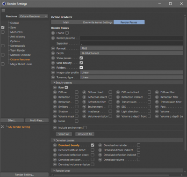This screenshot has width=187, height=177.
Task: Open Overwrite kernel Settings tab
Action: (98, 22)
